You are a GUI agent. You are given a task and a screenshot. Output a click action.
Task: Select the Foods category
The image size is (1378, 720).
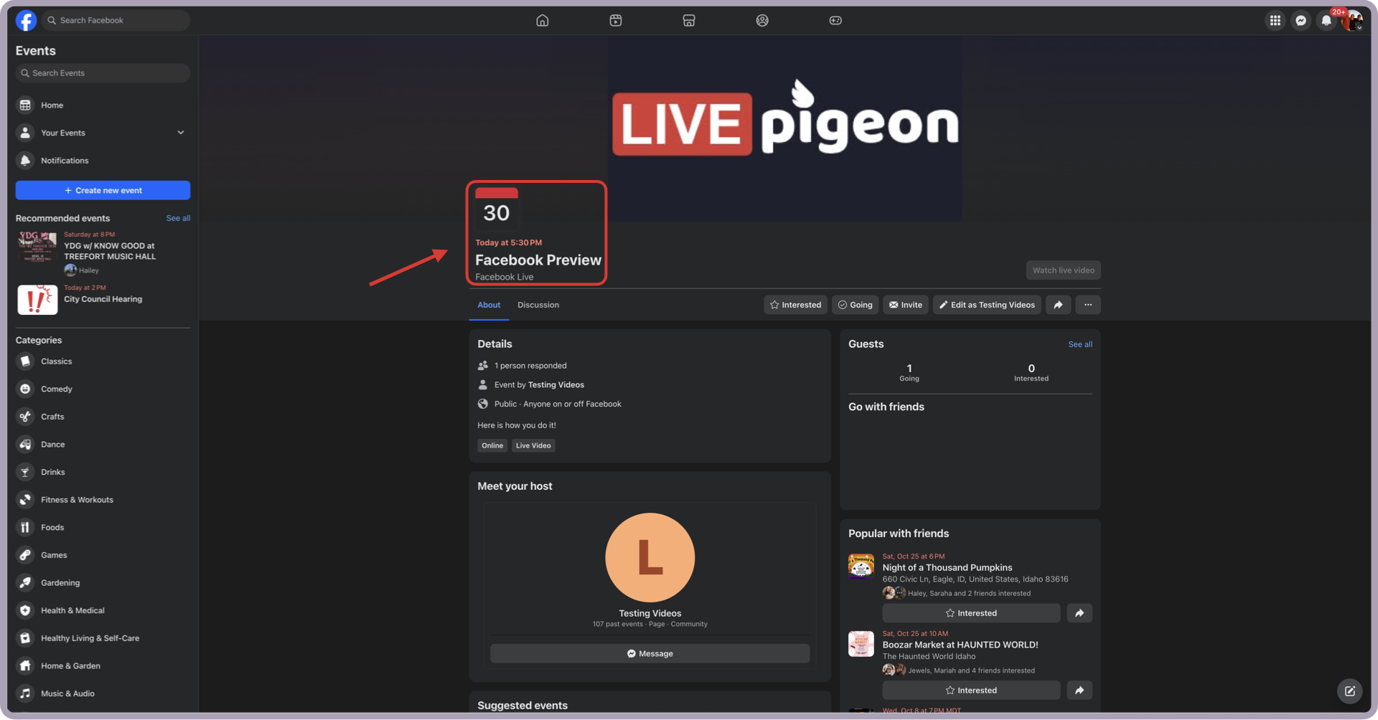click(x=103, y=527)
